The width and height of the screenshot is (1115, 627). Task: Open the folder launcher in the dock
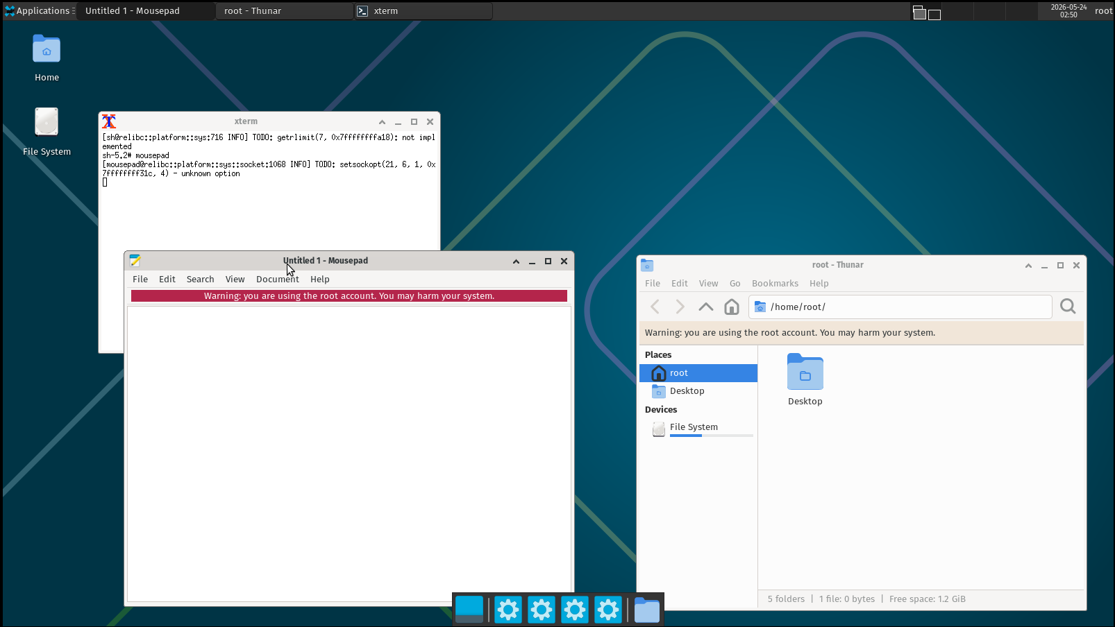click(x=647, y=610)
